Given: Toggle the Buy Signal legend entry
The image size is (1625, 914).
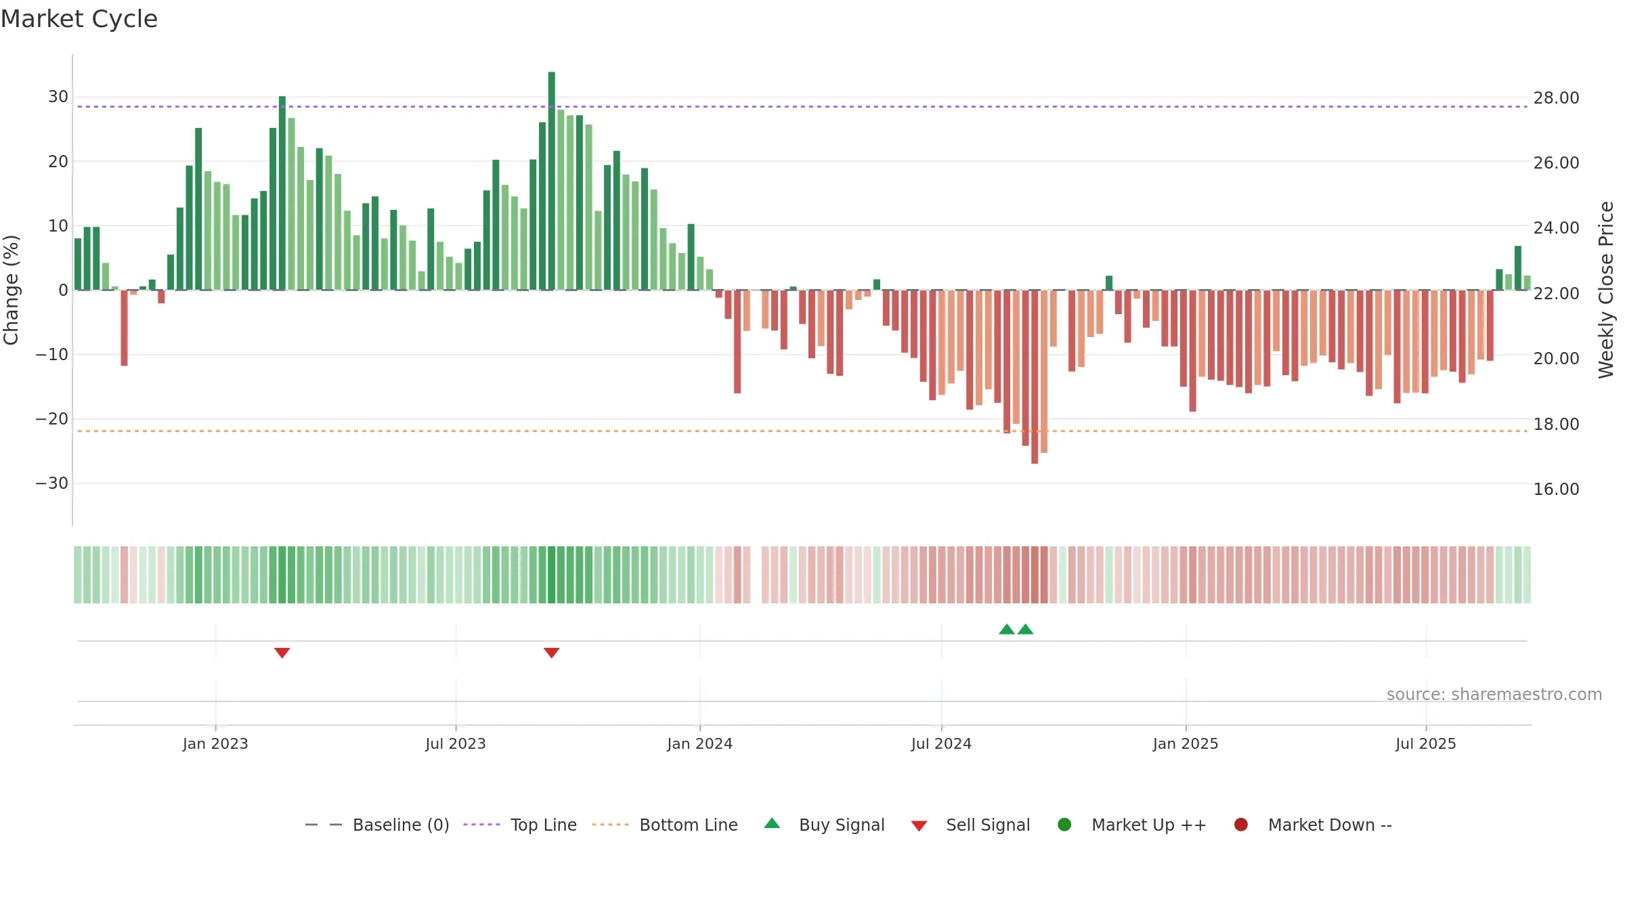Looking at the screenshot, I should coord(824,825).
